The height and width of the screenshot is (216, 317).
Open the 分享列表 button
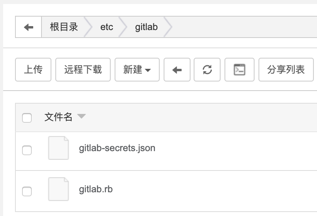pyautogui.click(x=286, y=70)
